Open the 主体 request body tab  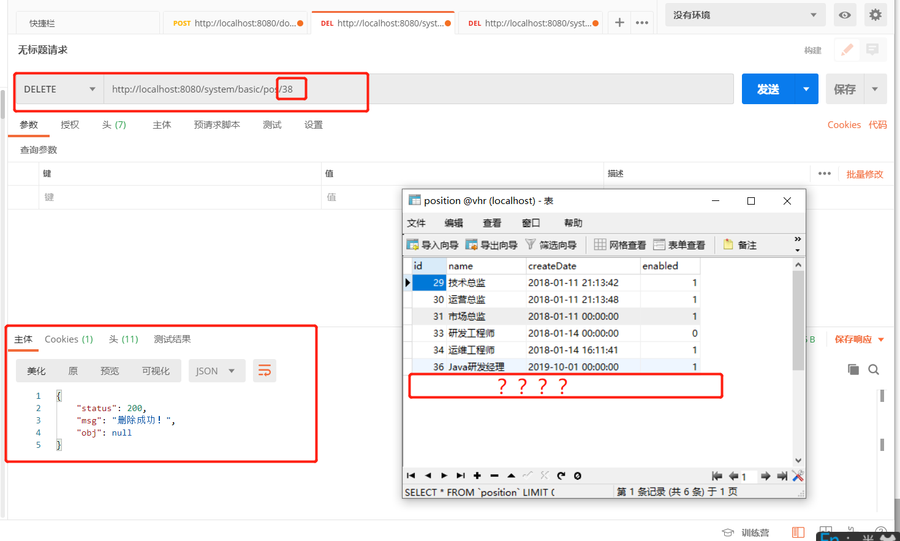[162, 124]
